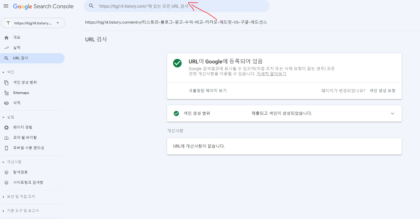Image resolution: width=420 pixels, height=219 pixels.
Task: Click the 페이지가 변경되었나요? text
Action: tap(343, 91)
